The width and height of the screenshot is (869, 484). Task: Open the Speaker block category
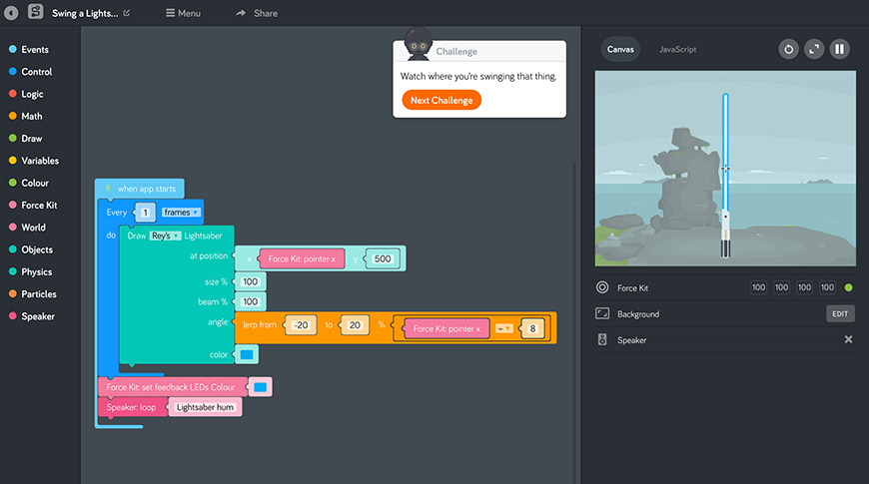click(x=32, y=316)
